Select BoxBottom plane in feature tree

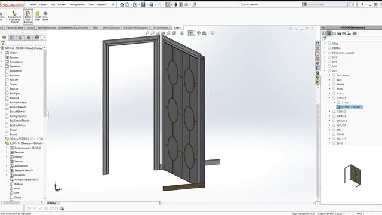(x=16, y=70)
